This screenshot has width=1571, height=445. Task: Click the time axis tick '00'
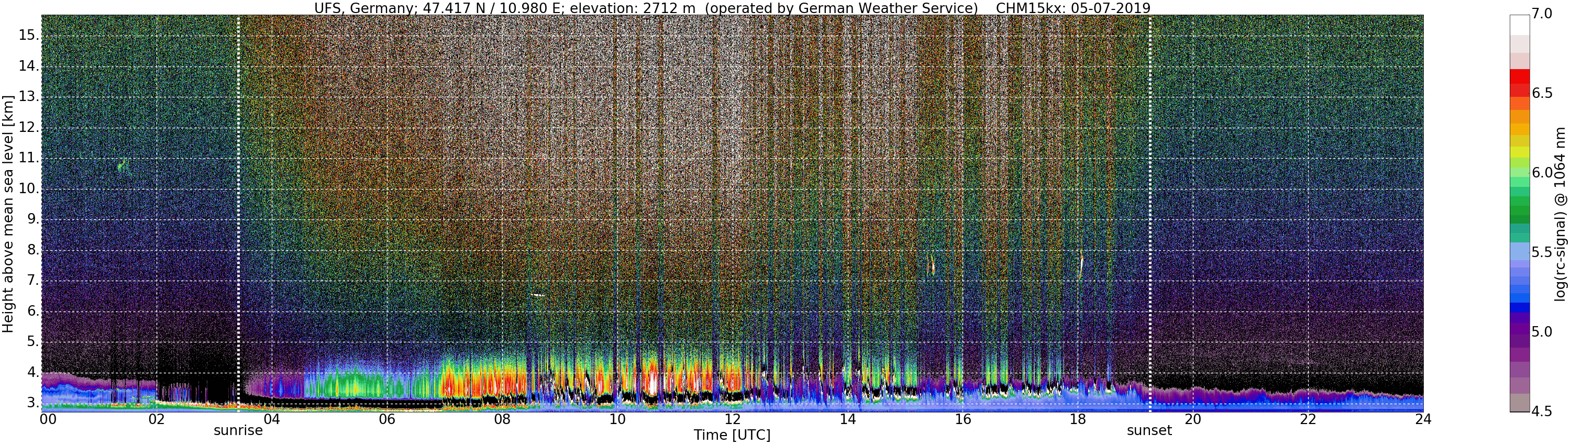coord(48,419)
